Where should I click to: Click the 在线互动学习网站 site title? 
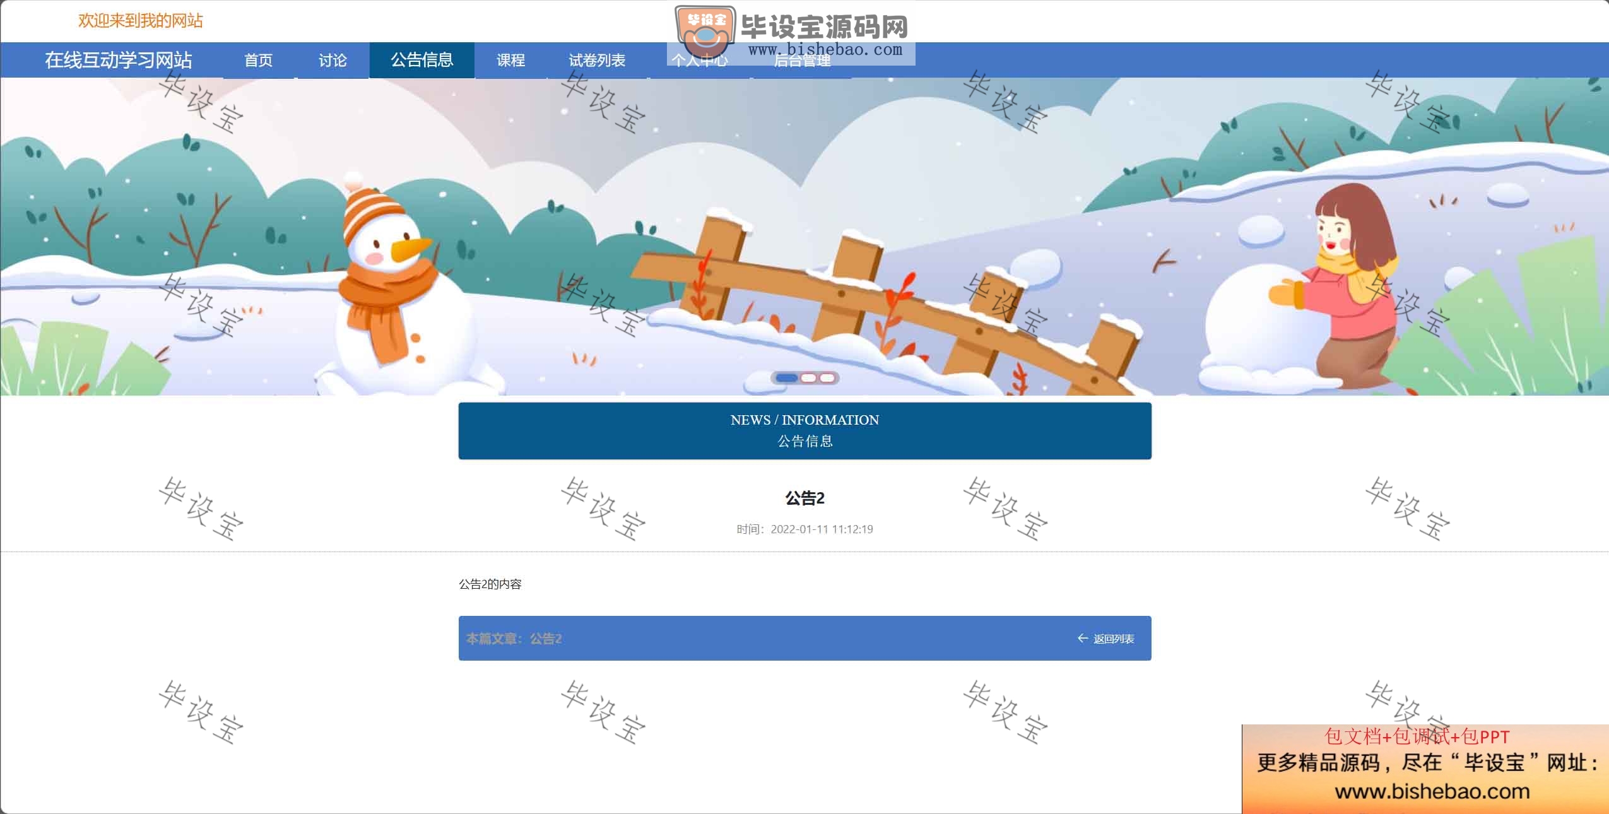pyautogui.click(x=119, y=60)
